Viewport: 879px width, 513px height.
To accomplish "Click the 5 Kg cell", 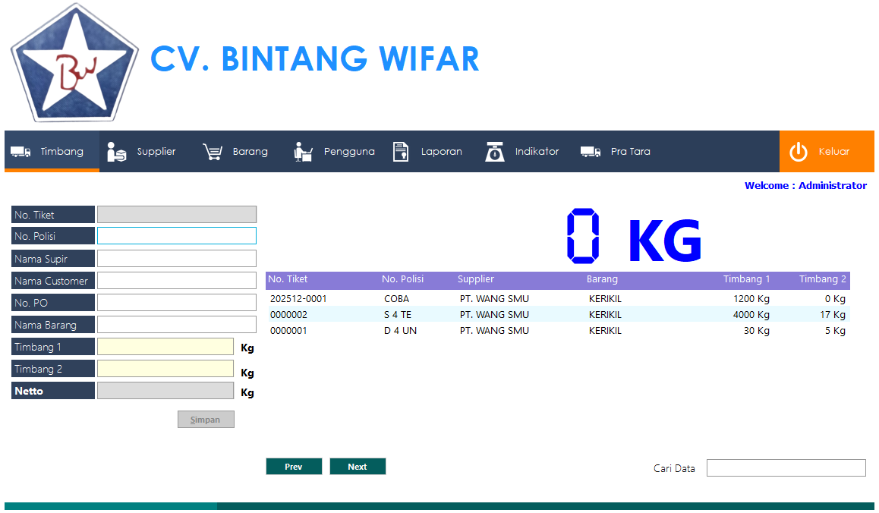I will click(x=835, y=330).
